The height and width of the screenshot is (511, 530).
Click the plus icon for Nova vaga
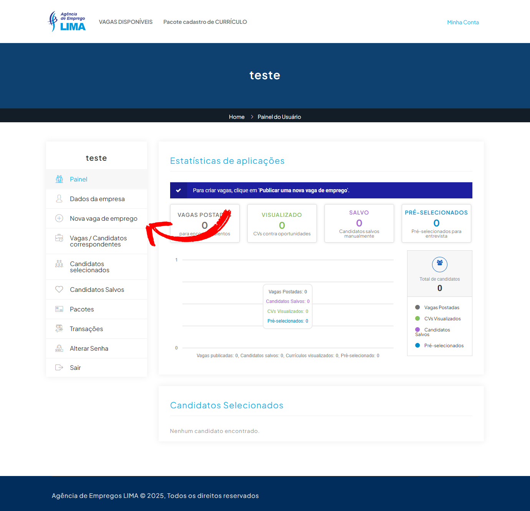point(59,218)
